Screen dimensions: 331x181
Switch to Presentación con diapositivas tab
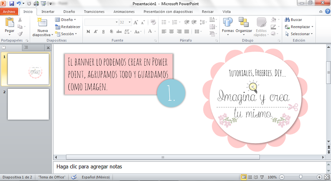[x=168, y=12]
